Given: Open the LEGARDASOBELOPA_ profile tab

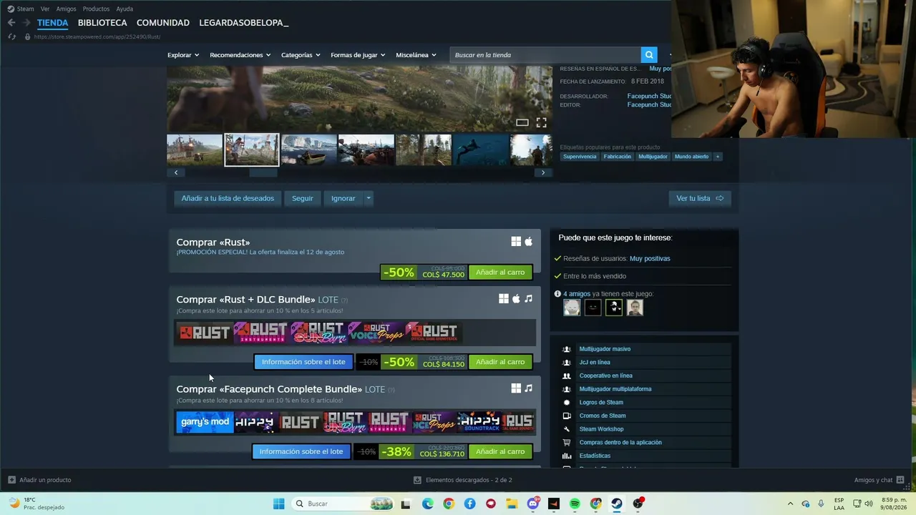Looking at the screenshot, I should click(244, 23).
